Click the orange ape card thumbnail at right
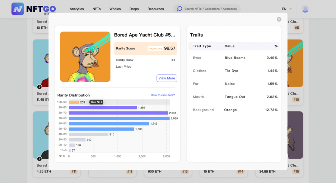The height and width of the screenshot is (183, 336). click(295, 63)
